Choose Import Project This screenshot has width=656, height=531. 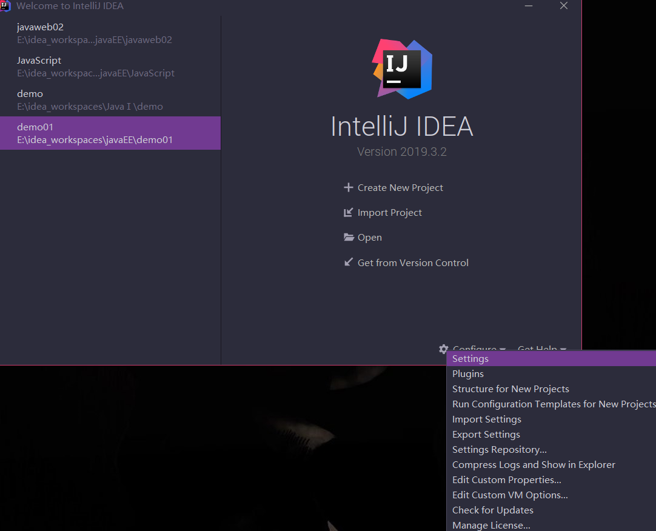[x=389, y=213]
